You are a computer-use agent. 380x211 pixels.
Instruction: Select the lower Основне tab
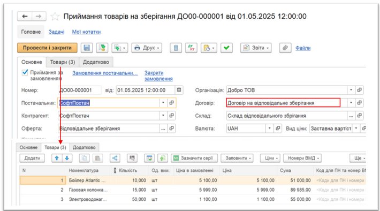[28, 147]
